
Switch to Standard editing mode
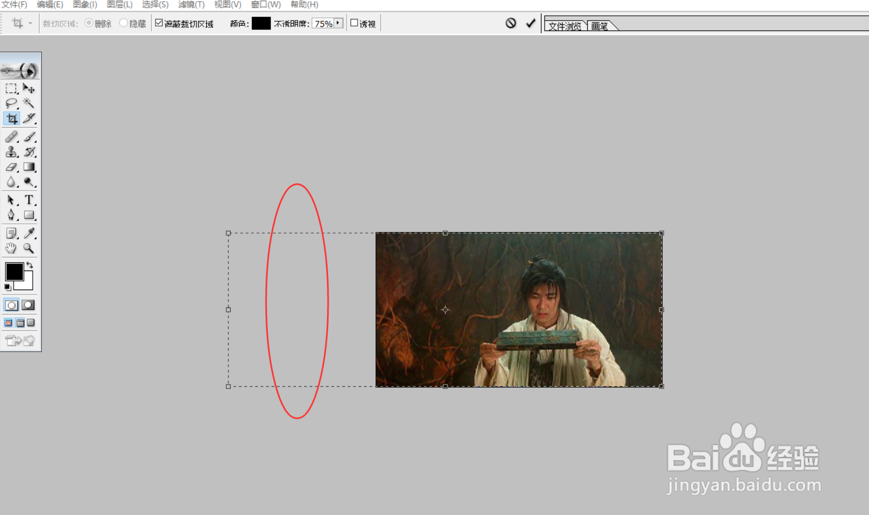11,305
